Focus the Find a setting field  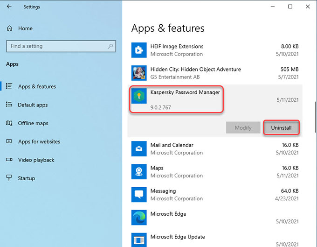(61, 46)
